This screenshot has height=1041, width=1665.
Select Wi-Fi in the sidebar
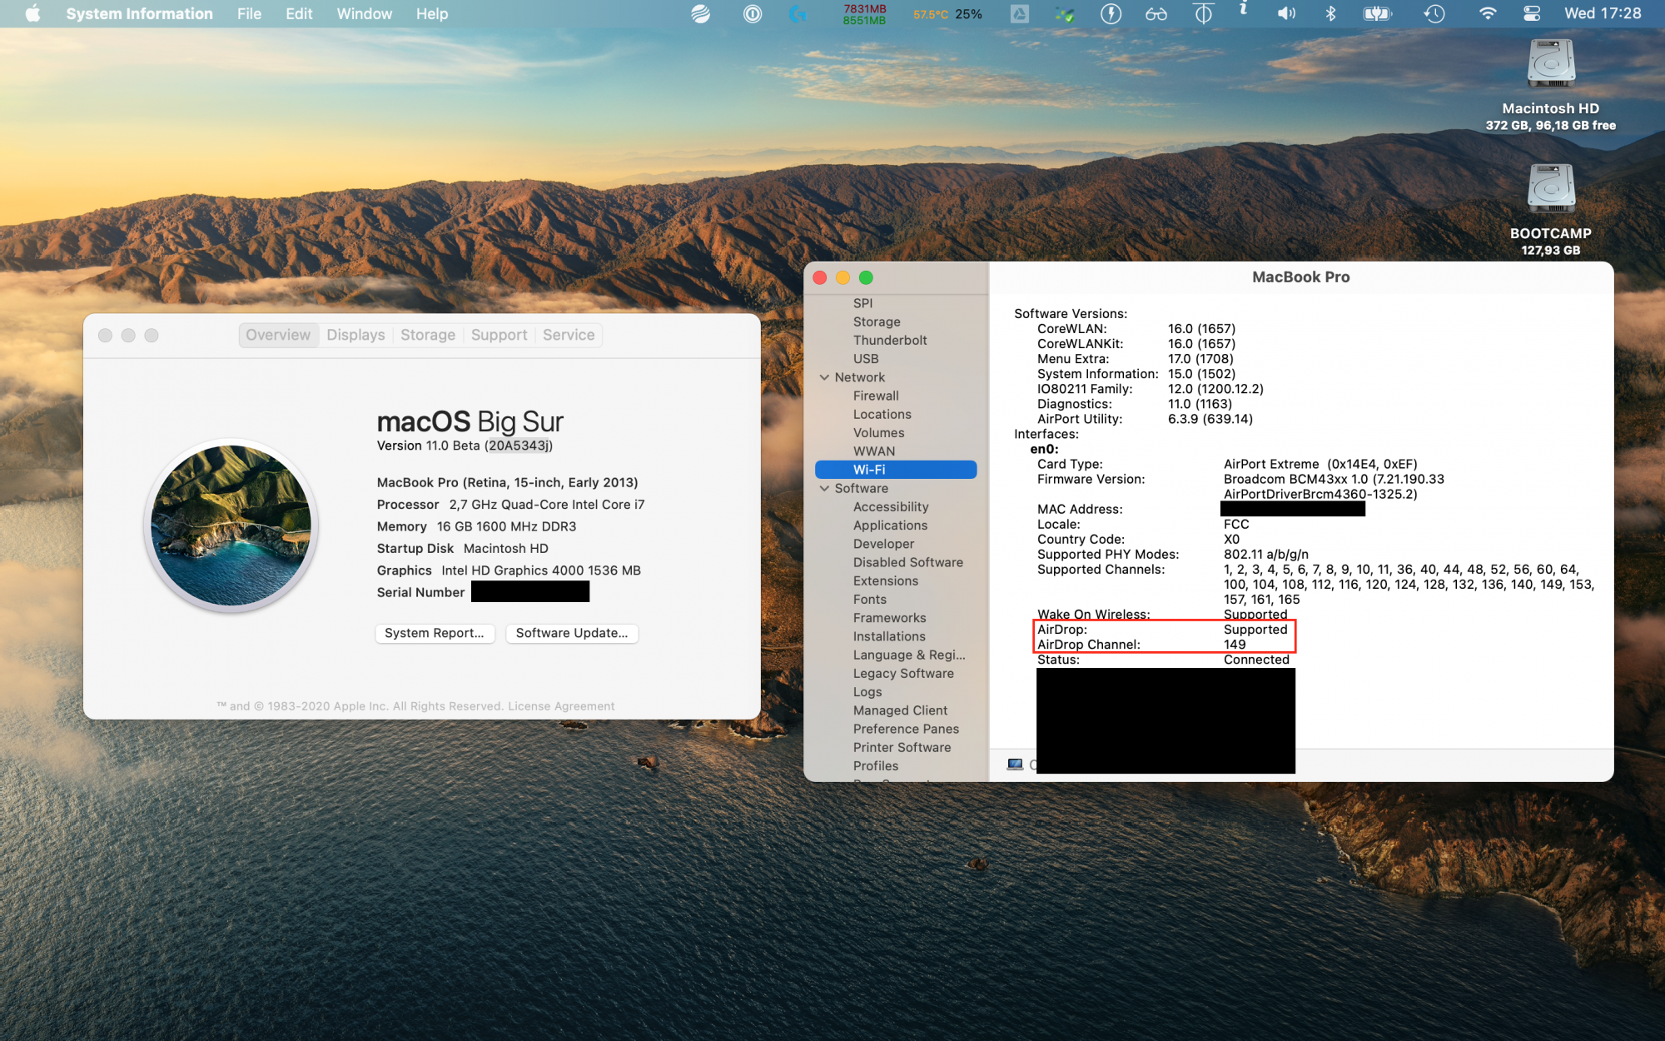[x=896, y=470]
